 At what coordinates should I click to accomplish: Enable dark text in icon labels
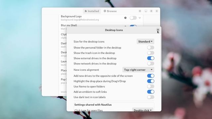tap(151, 97)
